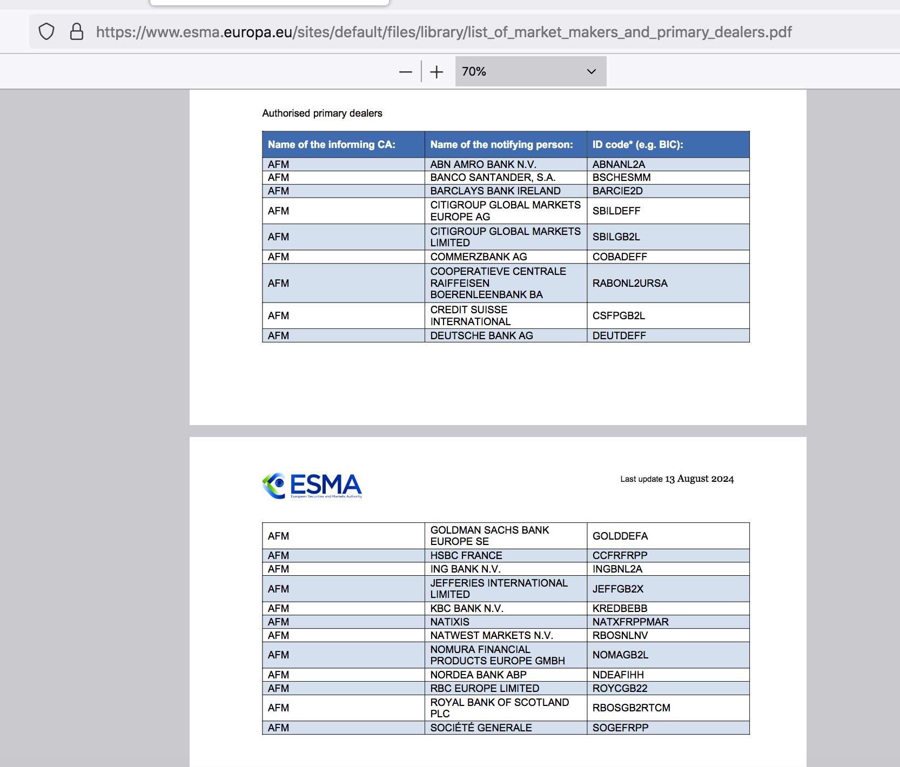
Task: Select the BSCHESMM code cell
Action: 668,178
